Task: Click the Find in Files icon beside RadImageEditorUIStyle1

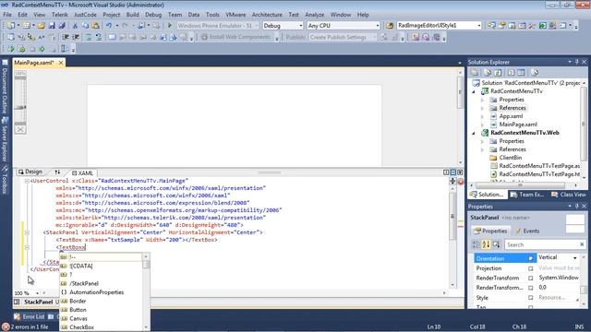Action: point(390,26)
